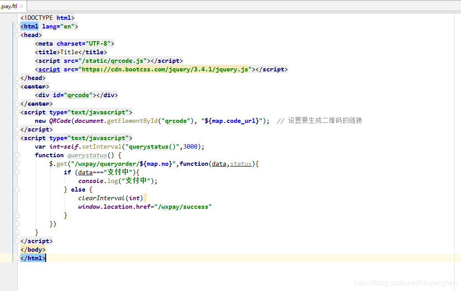Click the charset value "UTF-8"

98,43
